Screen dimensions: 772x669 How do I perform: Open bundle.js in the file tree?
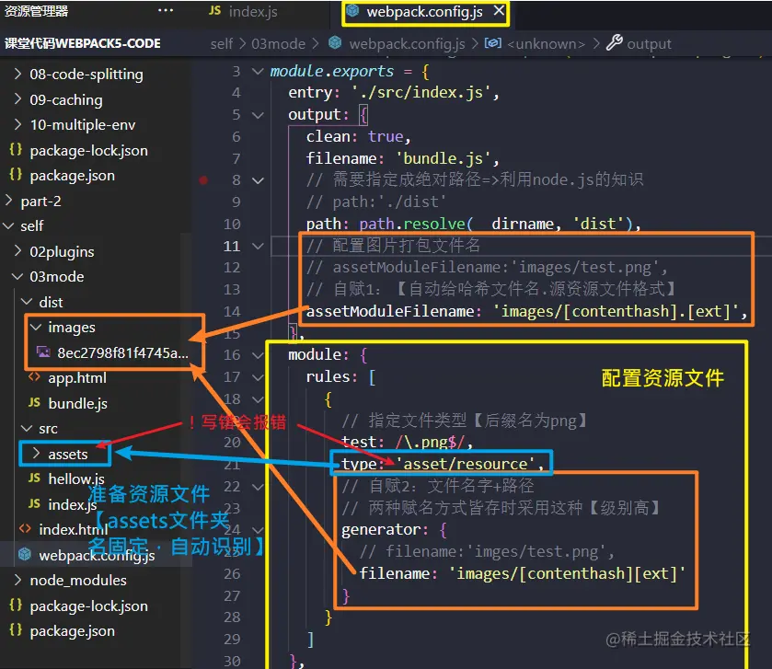pyautogui.click(x=78, y=404)
